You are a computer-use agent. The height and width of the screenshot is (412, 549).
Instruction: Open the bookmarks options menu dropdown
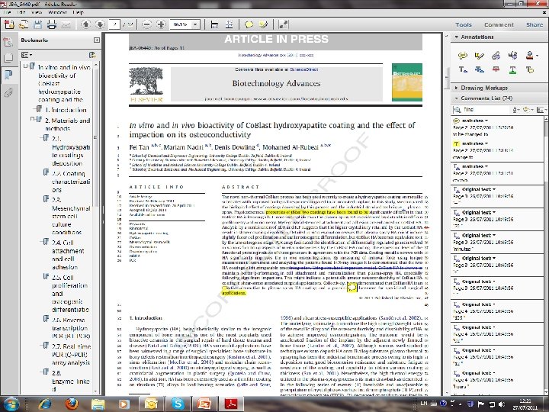[x=27, y=55]
